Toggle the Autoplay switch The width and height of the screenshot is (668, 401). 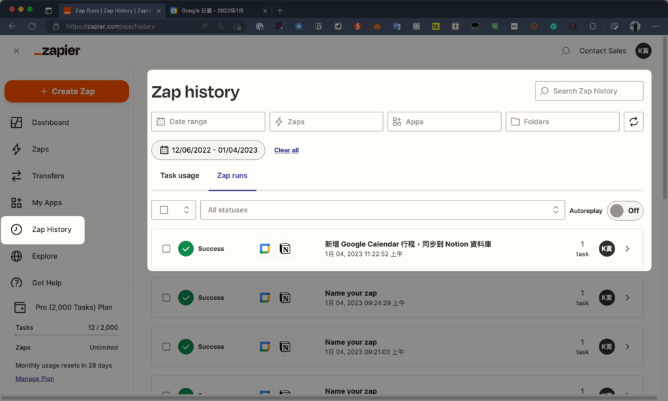625,211
